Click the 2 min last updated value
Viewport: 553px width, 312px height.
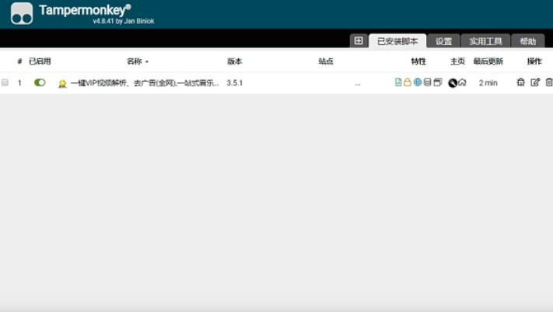tap(488, 83)
